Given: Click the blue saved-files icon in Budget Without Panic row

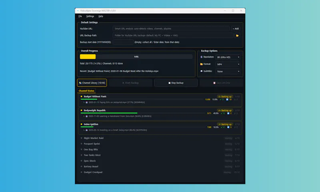Looking at the screenshot, I should point(227,99).
